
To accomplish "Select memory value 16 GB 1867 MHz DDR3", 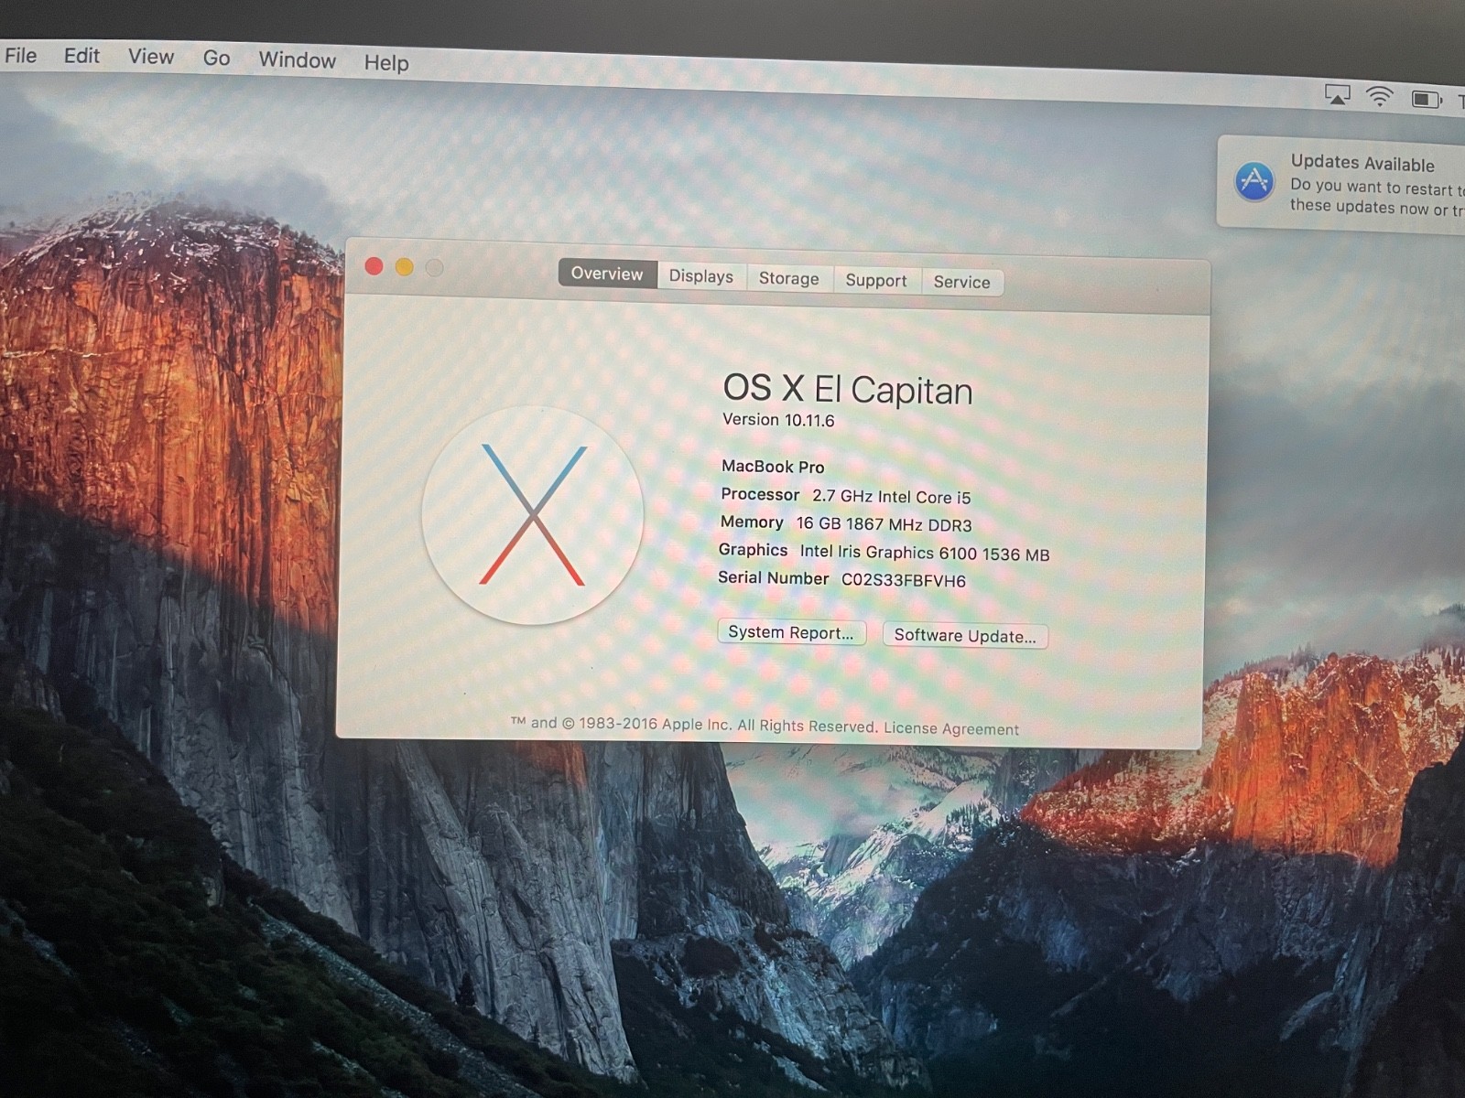I will [884, 524].
